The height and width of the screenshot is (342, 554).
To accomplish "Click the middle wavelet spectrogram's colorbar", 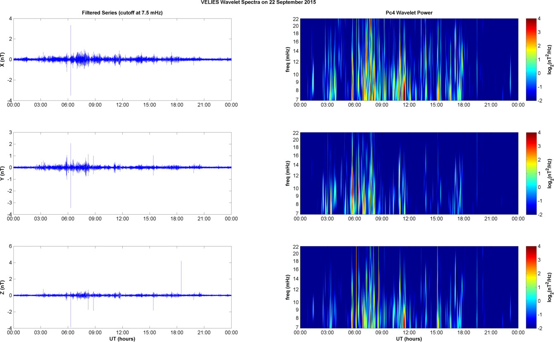I will [531, 173].
